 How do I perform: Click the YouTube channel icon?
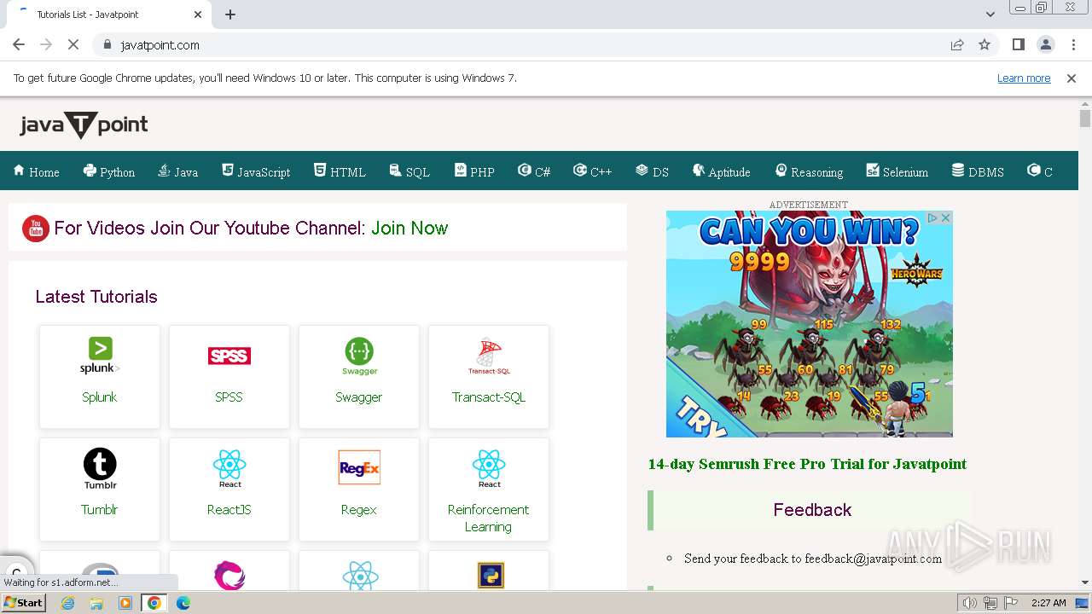36,229
